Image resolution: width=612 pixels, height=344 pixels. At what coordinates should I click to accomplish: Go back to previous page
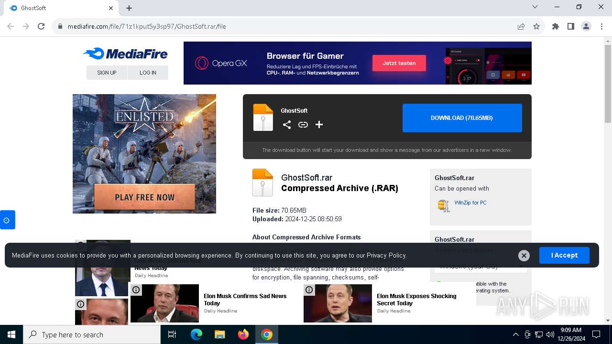[x=11, y=26]
